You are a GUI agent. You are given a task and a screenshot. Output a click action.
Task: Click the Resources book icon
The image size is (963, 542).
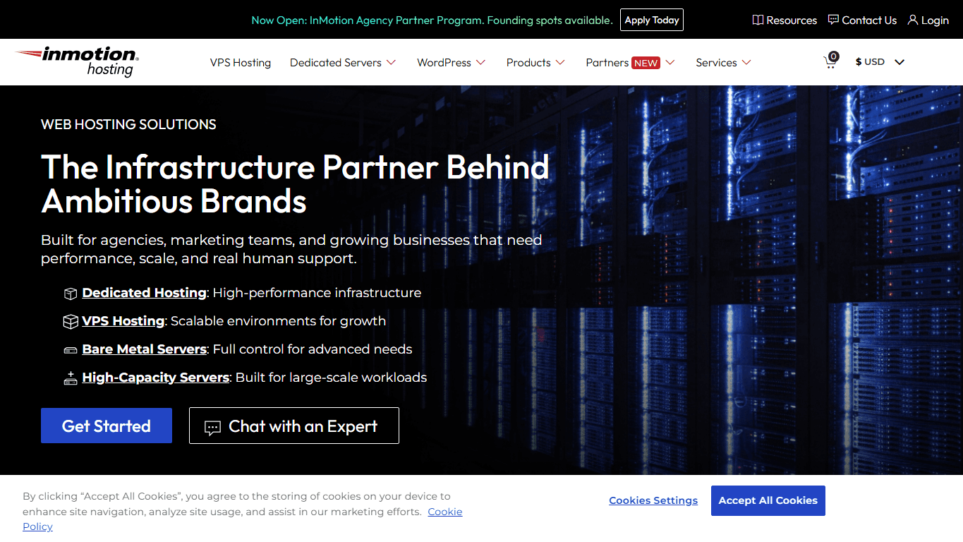(x=758, y=20)
